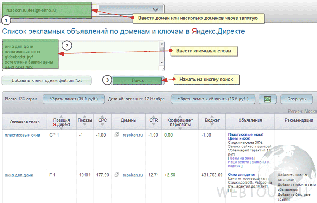317x203 pixels.
Task: Click the 'Ключевое слово' column header
Action: [x=24, y=122]
